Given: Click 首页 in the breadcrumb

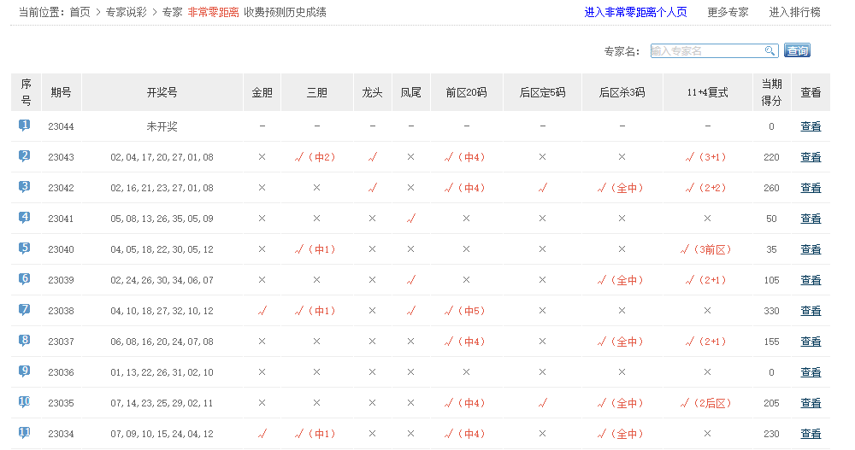Looking at the screenshot, I should (x=80, y=12).
